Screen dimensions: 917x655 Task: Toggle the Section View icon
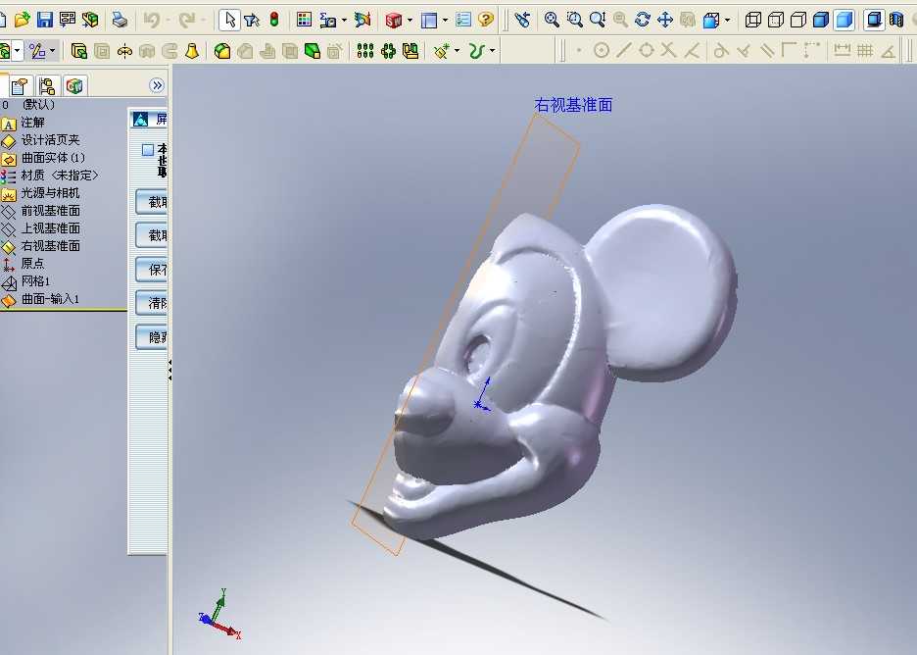[896, 20]
